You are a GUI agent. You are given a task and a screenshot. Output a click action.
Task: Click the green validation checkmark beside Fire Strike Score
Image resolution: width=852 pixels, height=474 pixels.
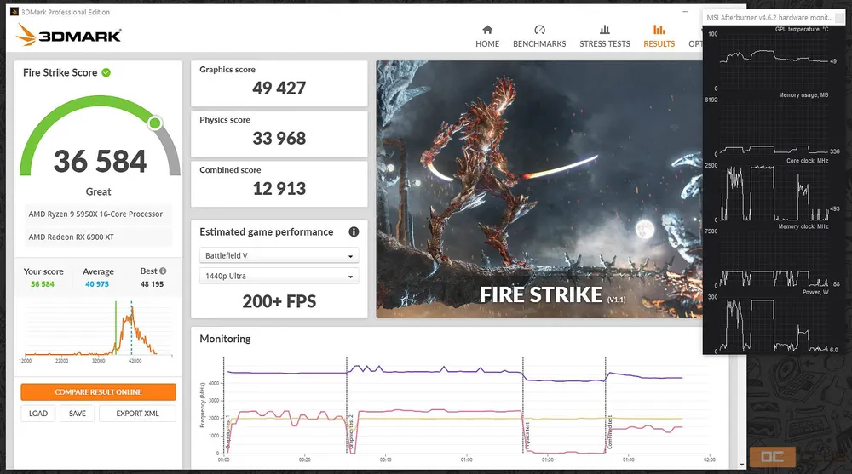tap(106, 73)
